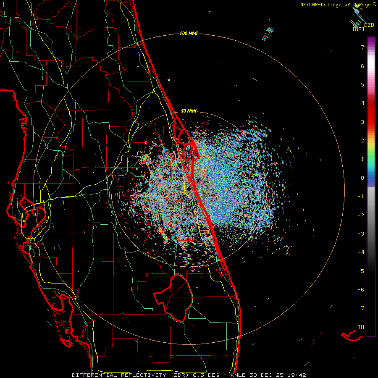
Task: Select the "5" value on the color scale
Action: 362,84
